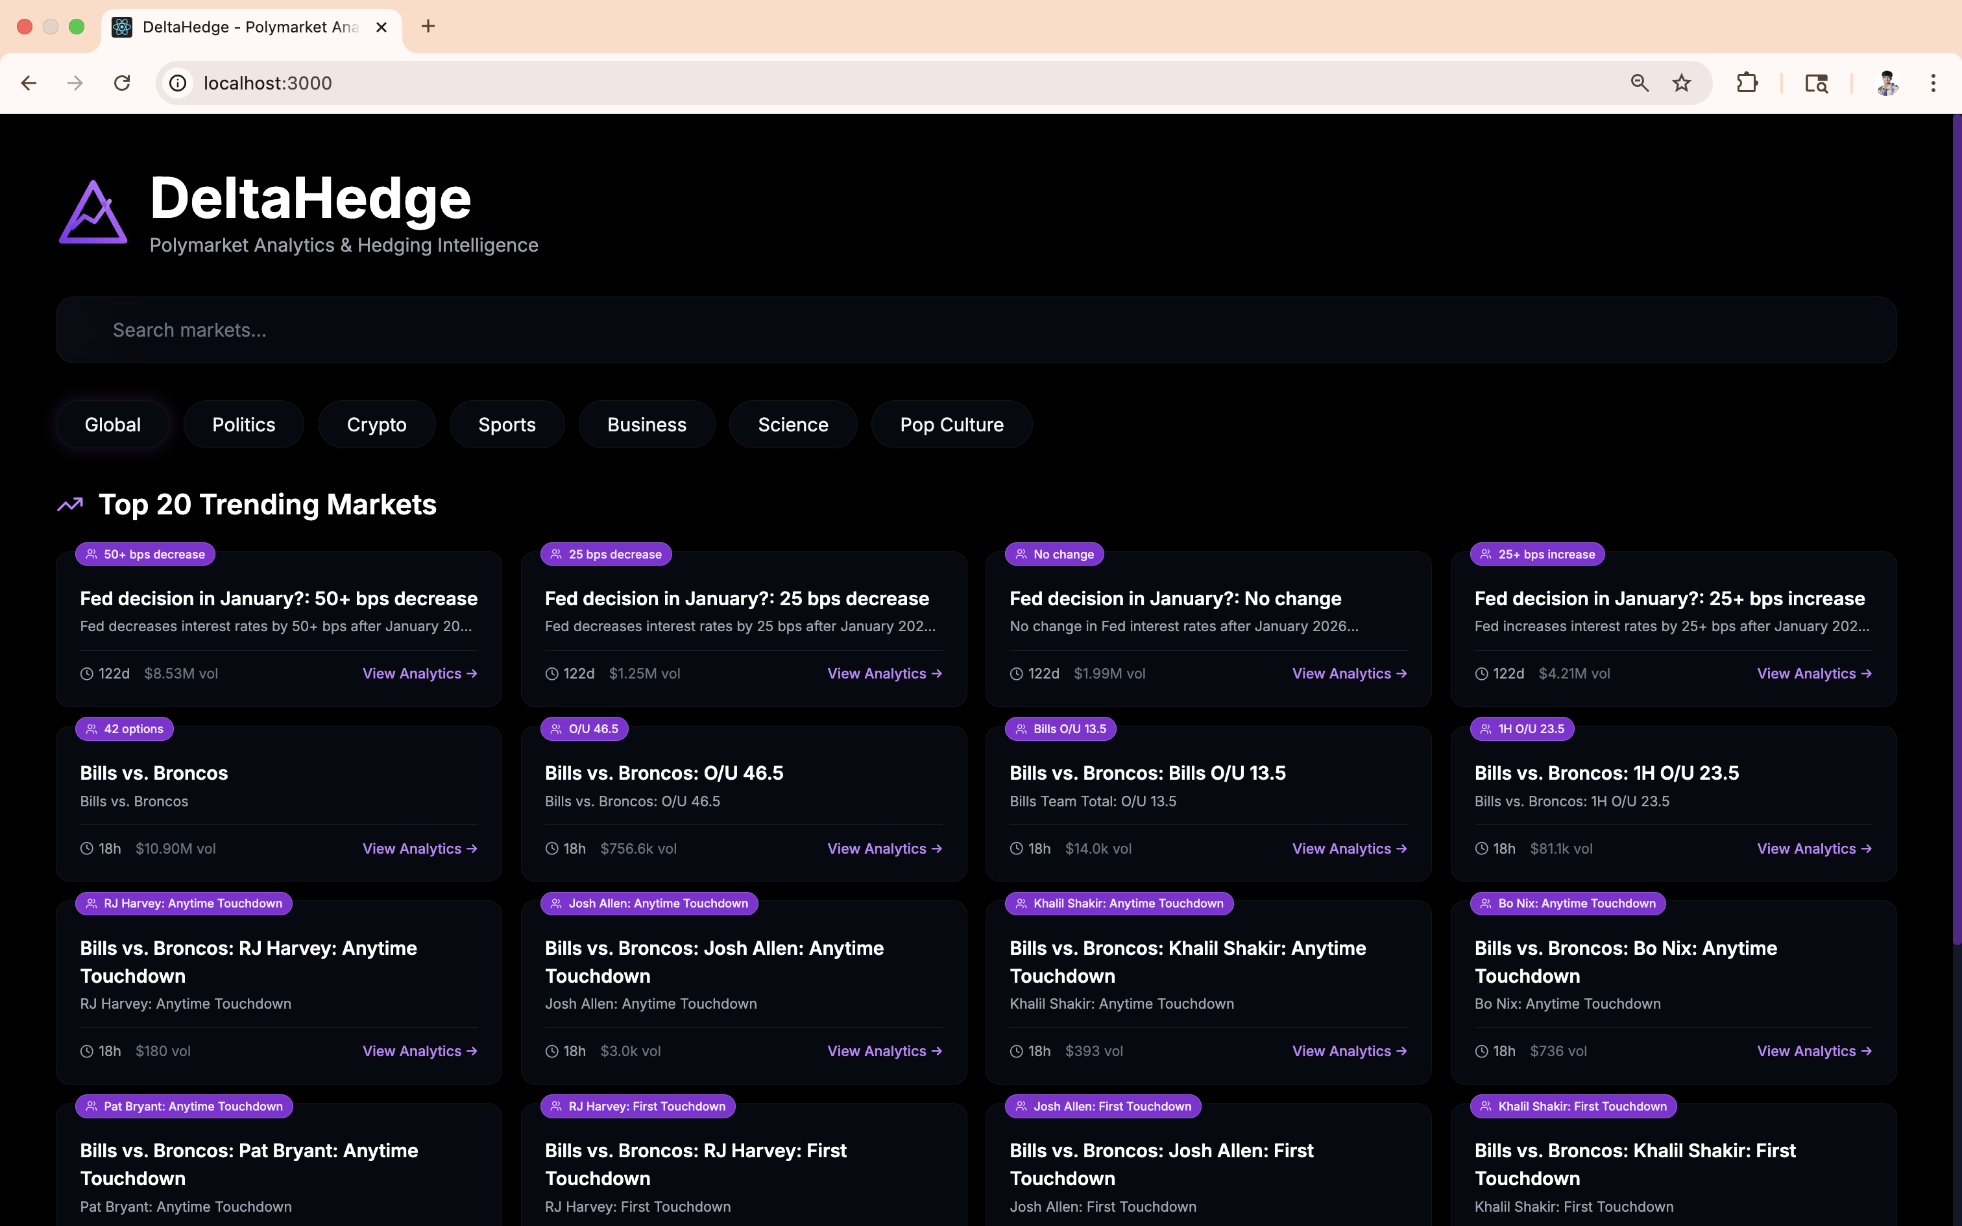The width and height of the screenshot is (1962, 1226).
Task: Switch to the Crypto category
Action: pos(376,424)
